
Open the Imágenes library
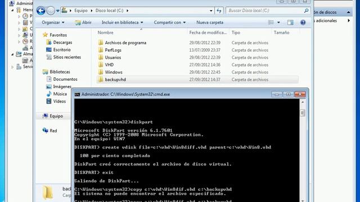(x=62, y=86)
